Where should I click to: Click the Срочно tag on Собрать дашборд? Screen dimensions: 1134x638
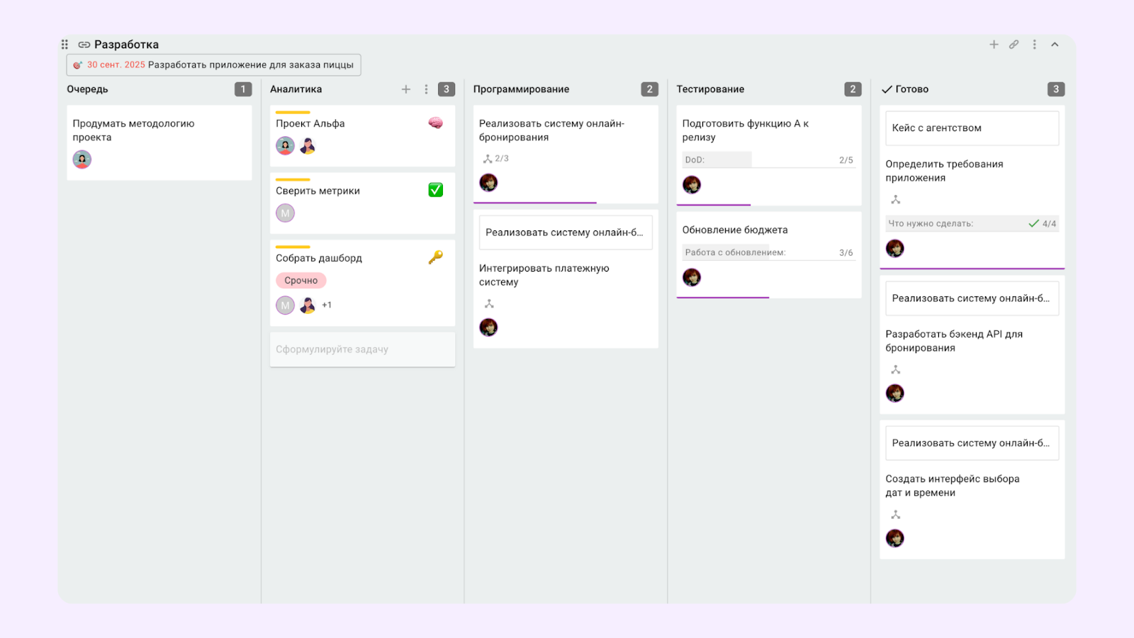301,281
